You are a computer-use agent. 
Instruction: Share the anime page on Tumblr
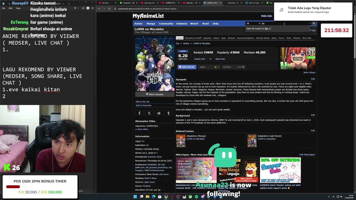click(x=168, y=113)
